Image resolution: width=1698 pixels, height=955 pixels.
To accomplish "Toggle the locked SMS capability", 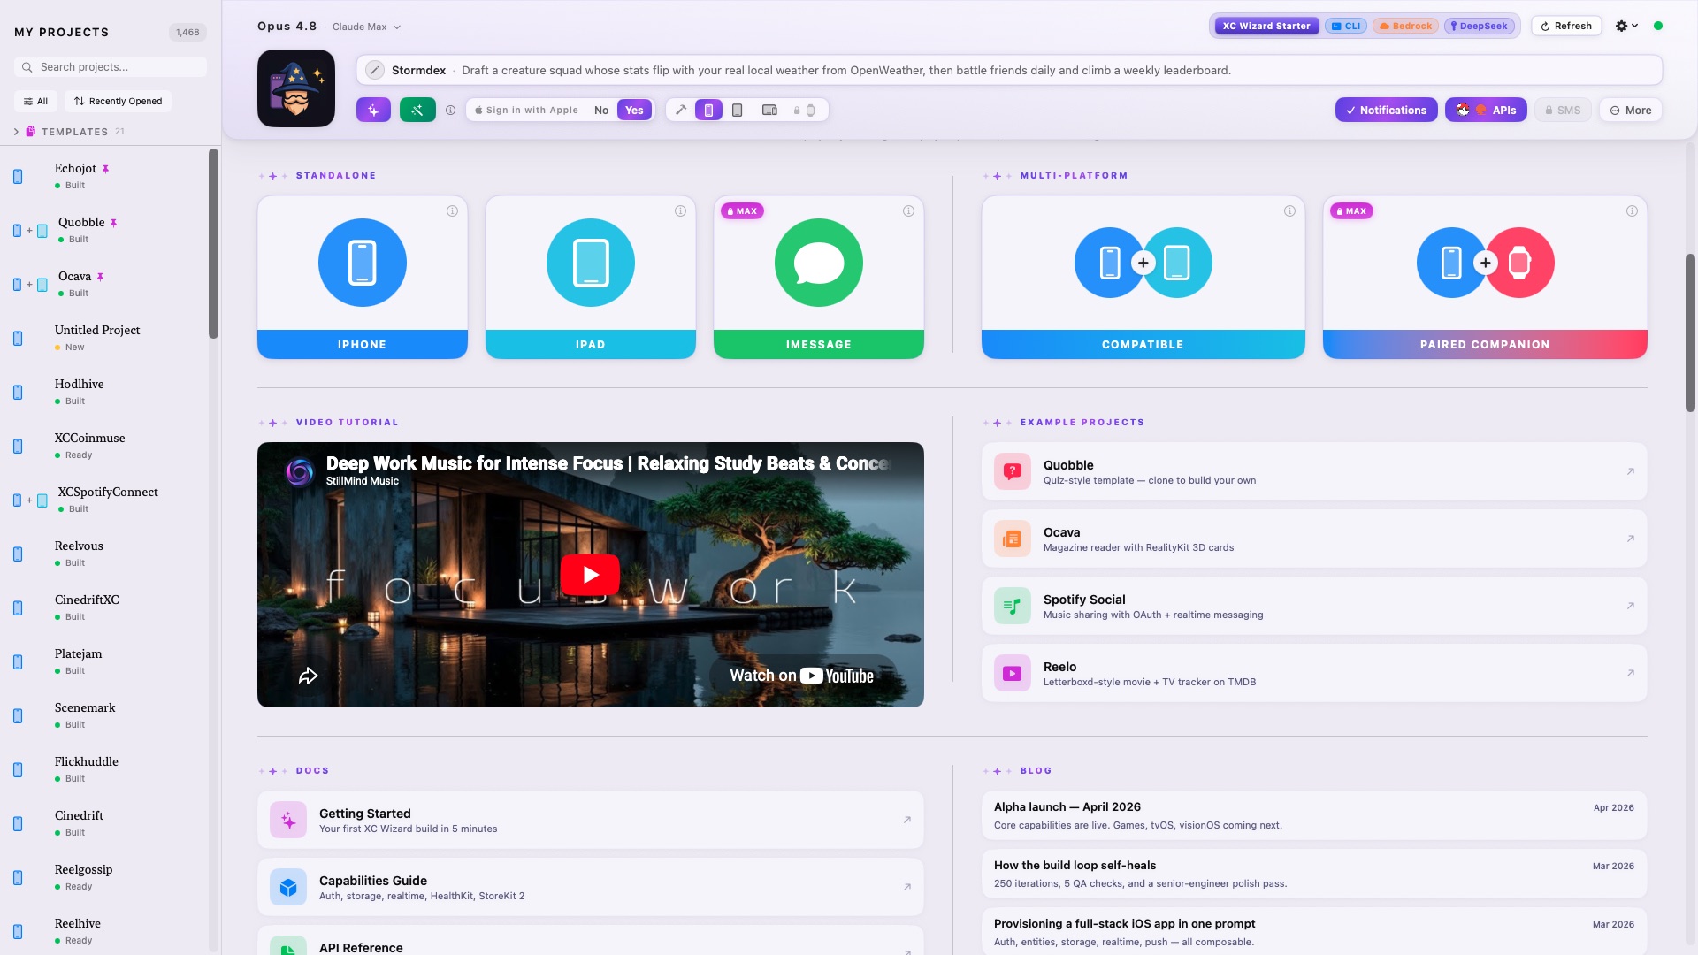I will pyautogui.click(x=1563, y=110).
